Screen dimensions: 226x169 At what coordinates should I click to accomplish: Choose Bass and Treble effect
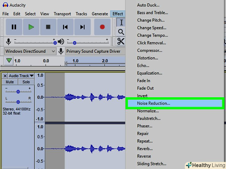pyautogui.click(x=152, y=13)
